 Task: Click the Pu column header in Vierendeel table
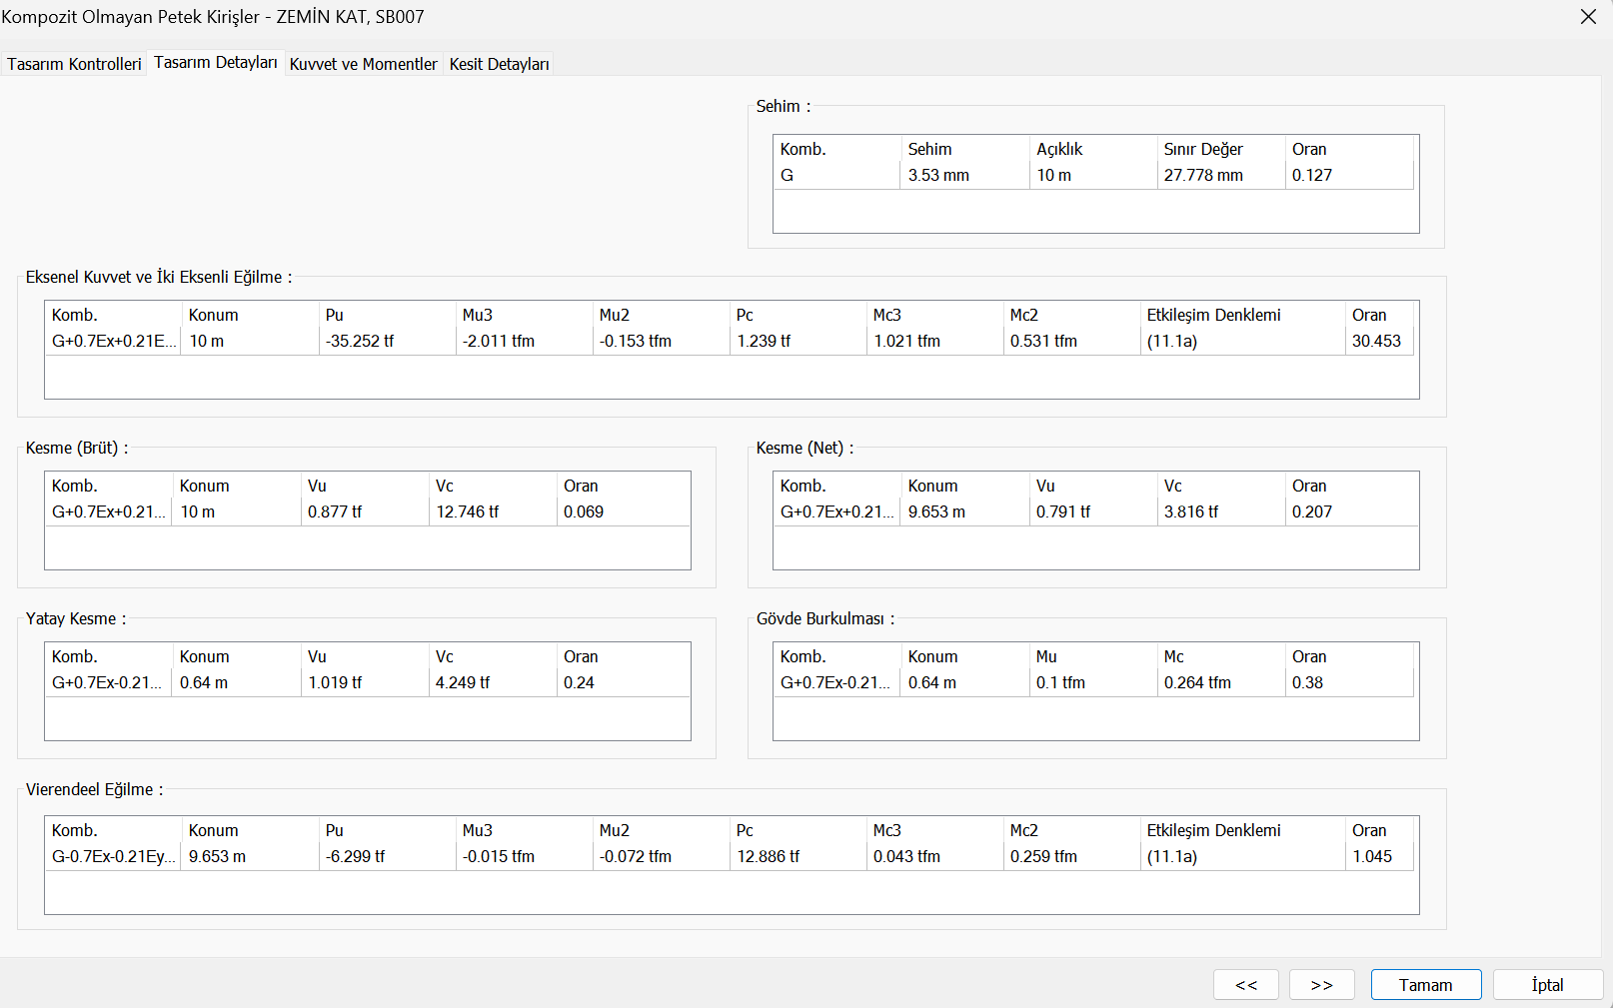pyautogui.click(x=335, y=830)
